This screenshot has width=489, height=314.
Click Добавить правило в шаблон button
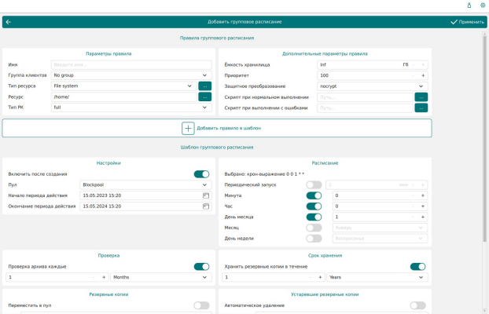tap(217, 128)
